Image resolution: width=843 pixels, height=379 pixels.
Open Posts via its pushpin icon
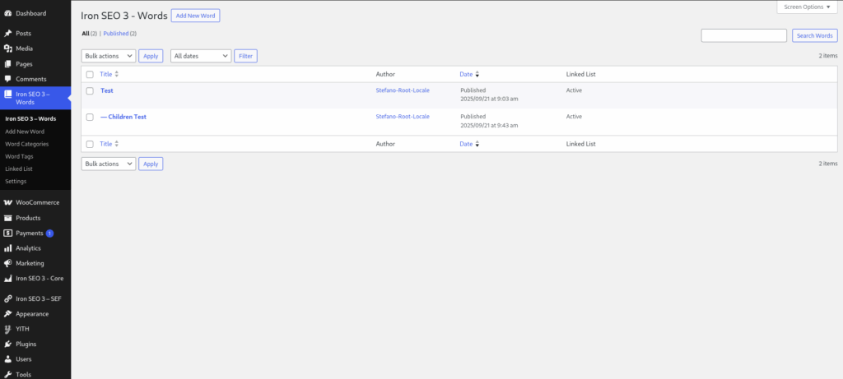point(7,34)
